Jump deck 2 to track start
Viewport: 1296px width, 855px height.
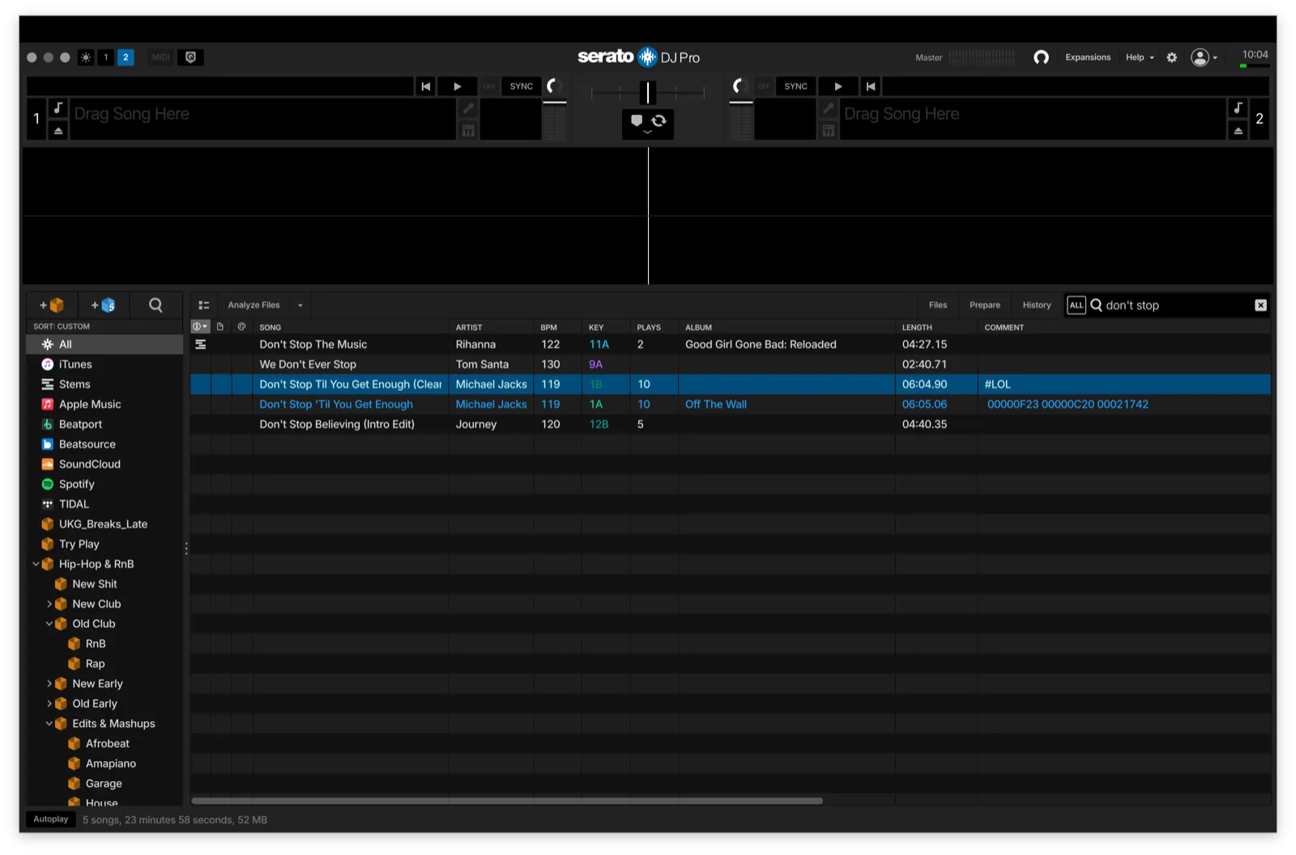click(x=870, y=87)
